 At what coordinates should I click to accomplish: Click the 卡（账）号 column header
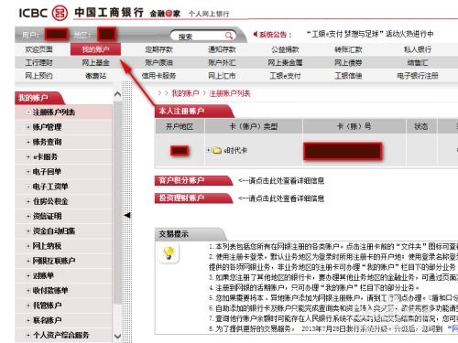pos(354,126)
